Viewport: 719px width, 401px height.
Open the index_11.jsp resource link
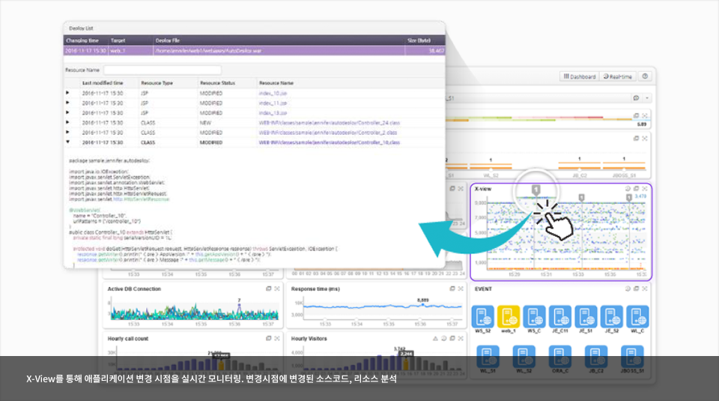[272, 103]
